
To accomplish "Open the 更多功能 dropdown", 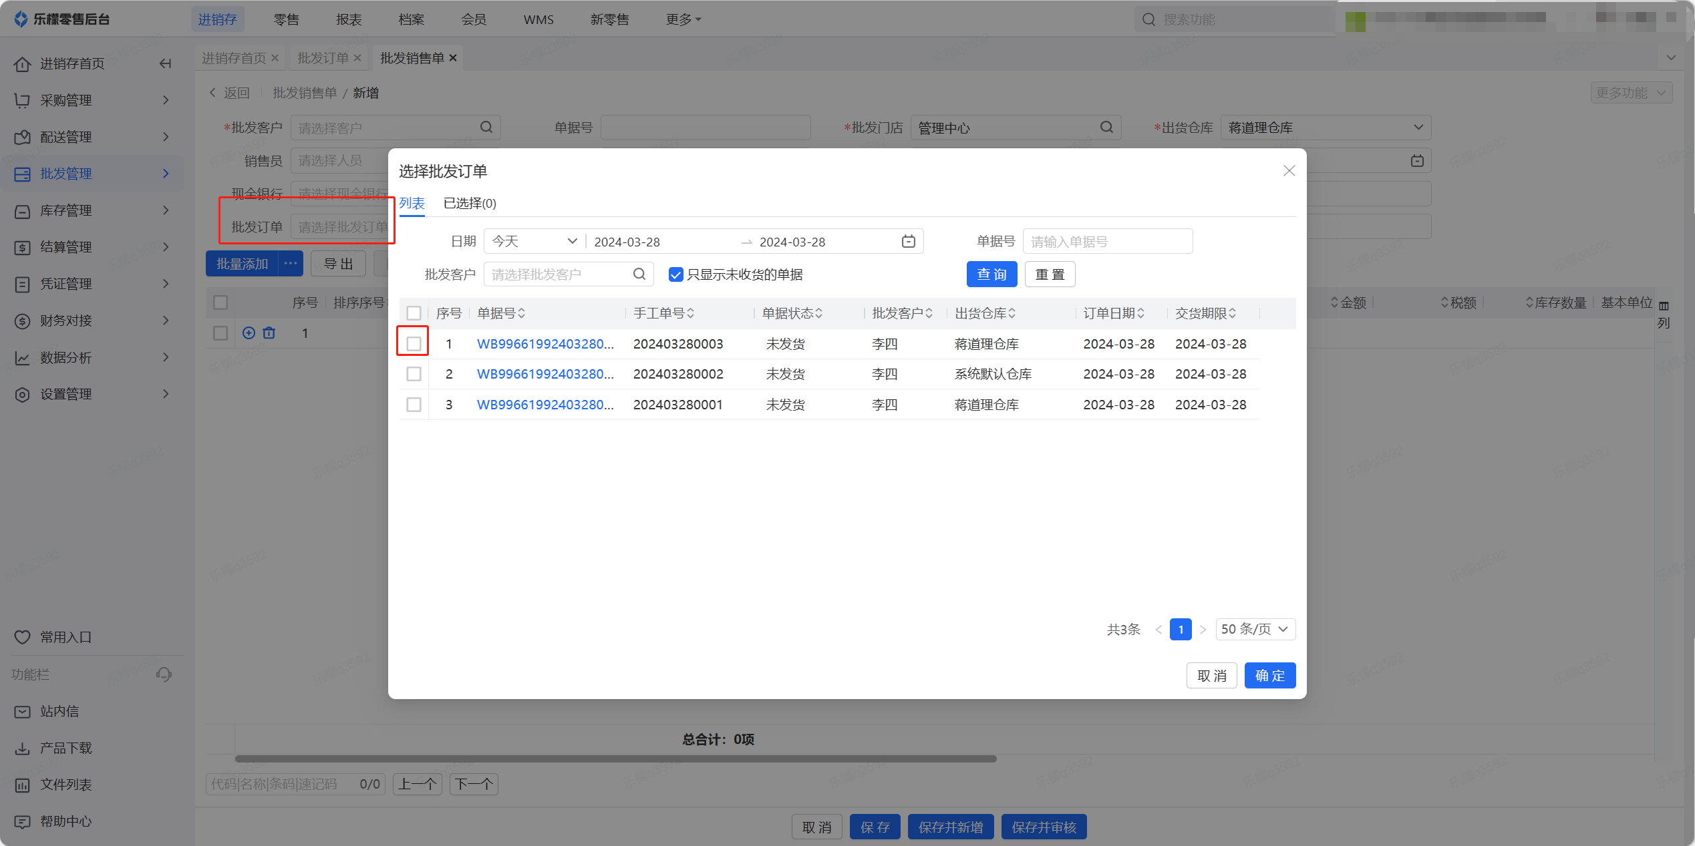I will tap(1631, 93).
